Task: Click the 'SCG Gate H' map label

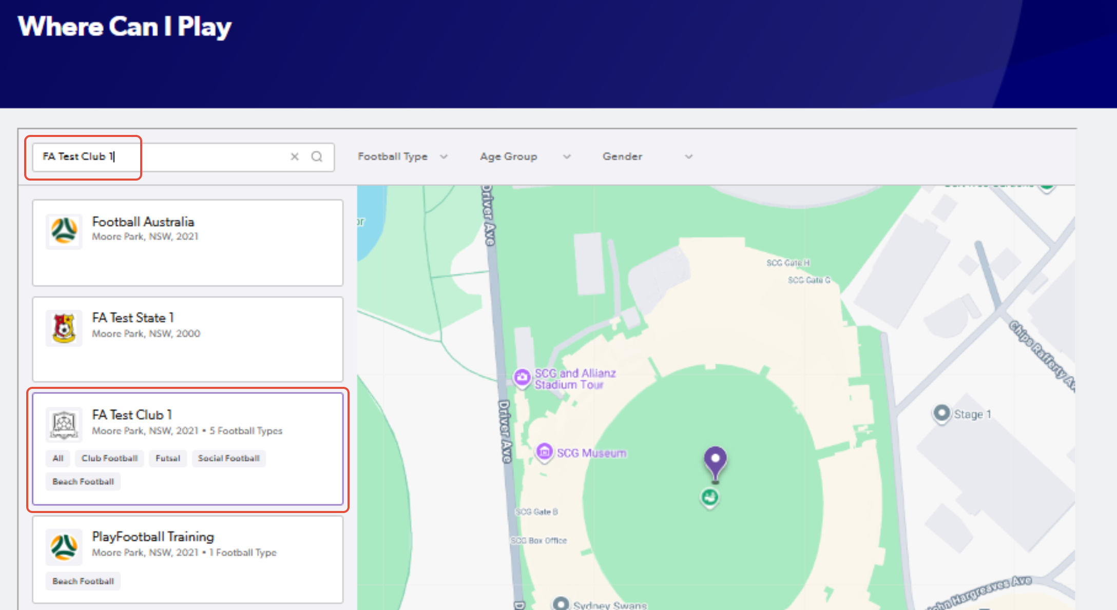Action: point(788,263)
